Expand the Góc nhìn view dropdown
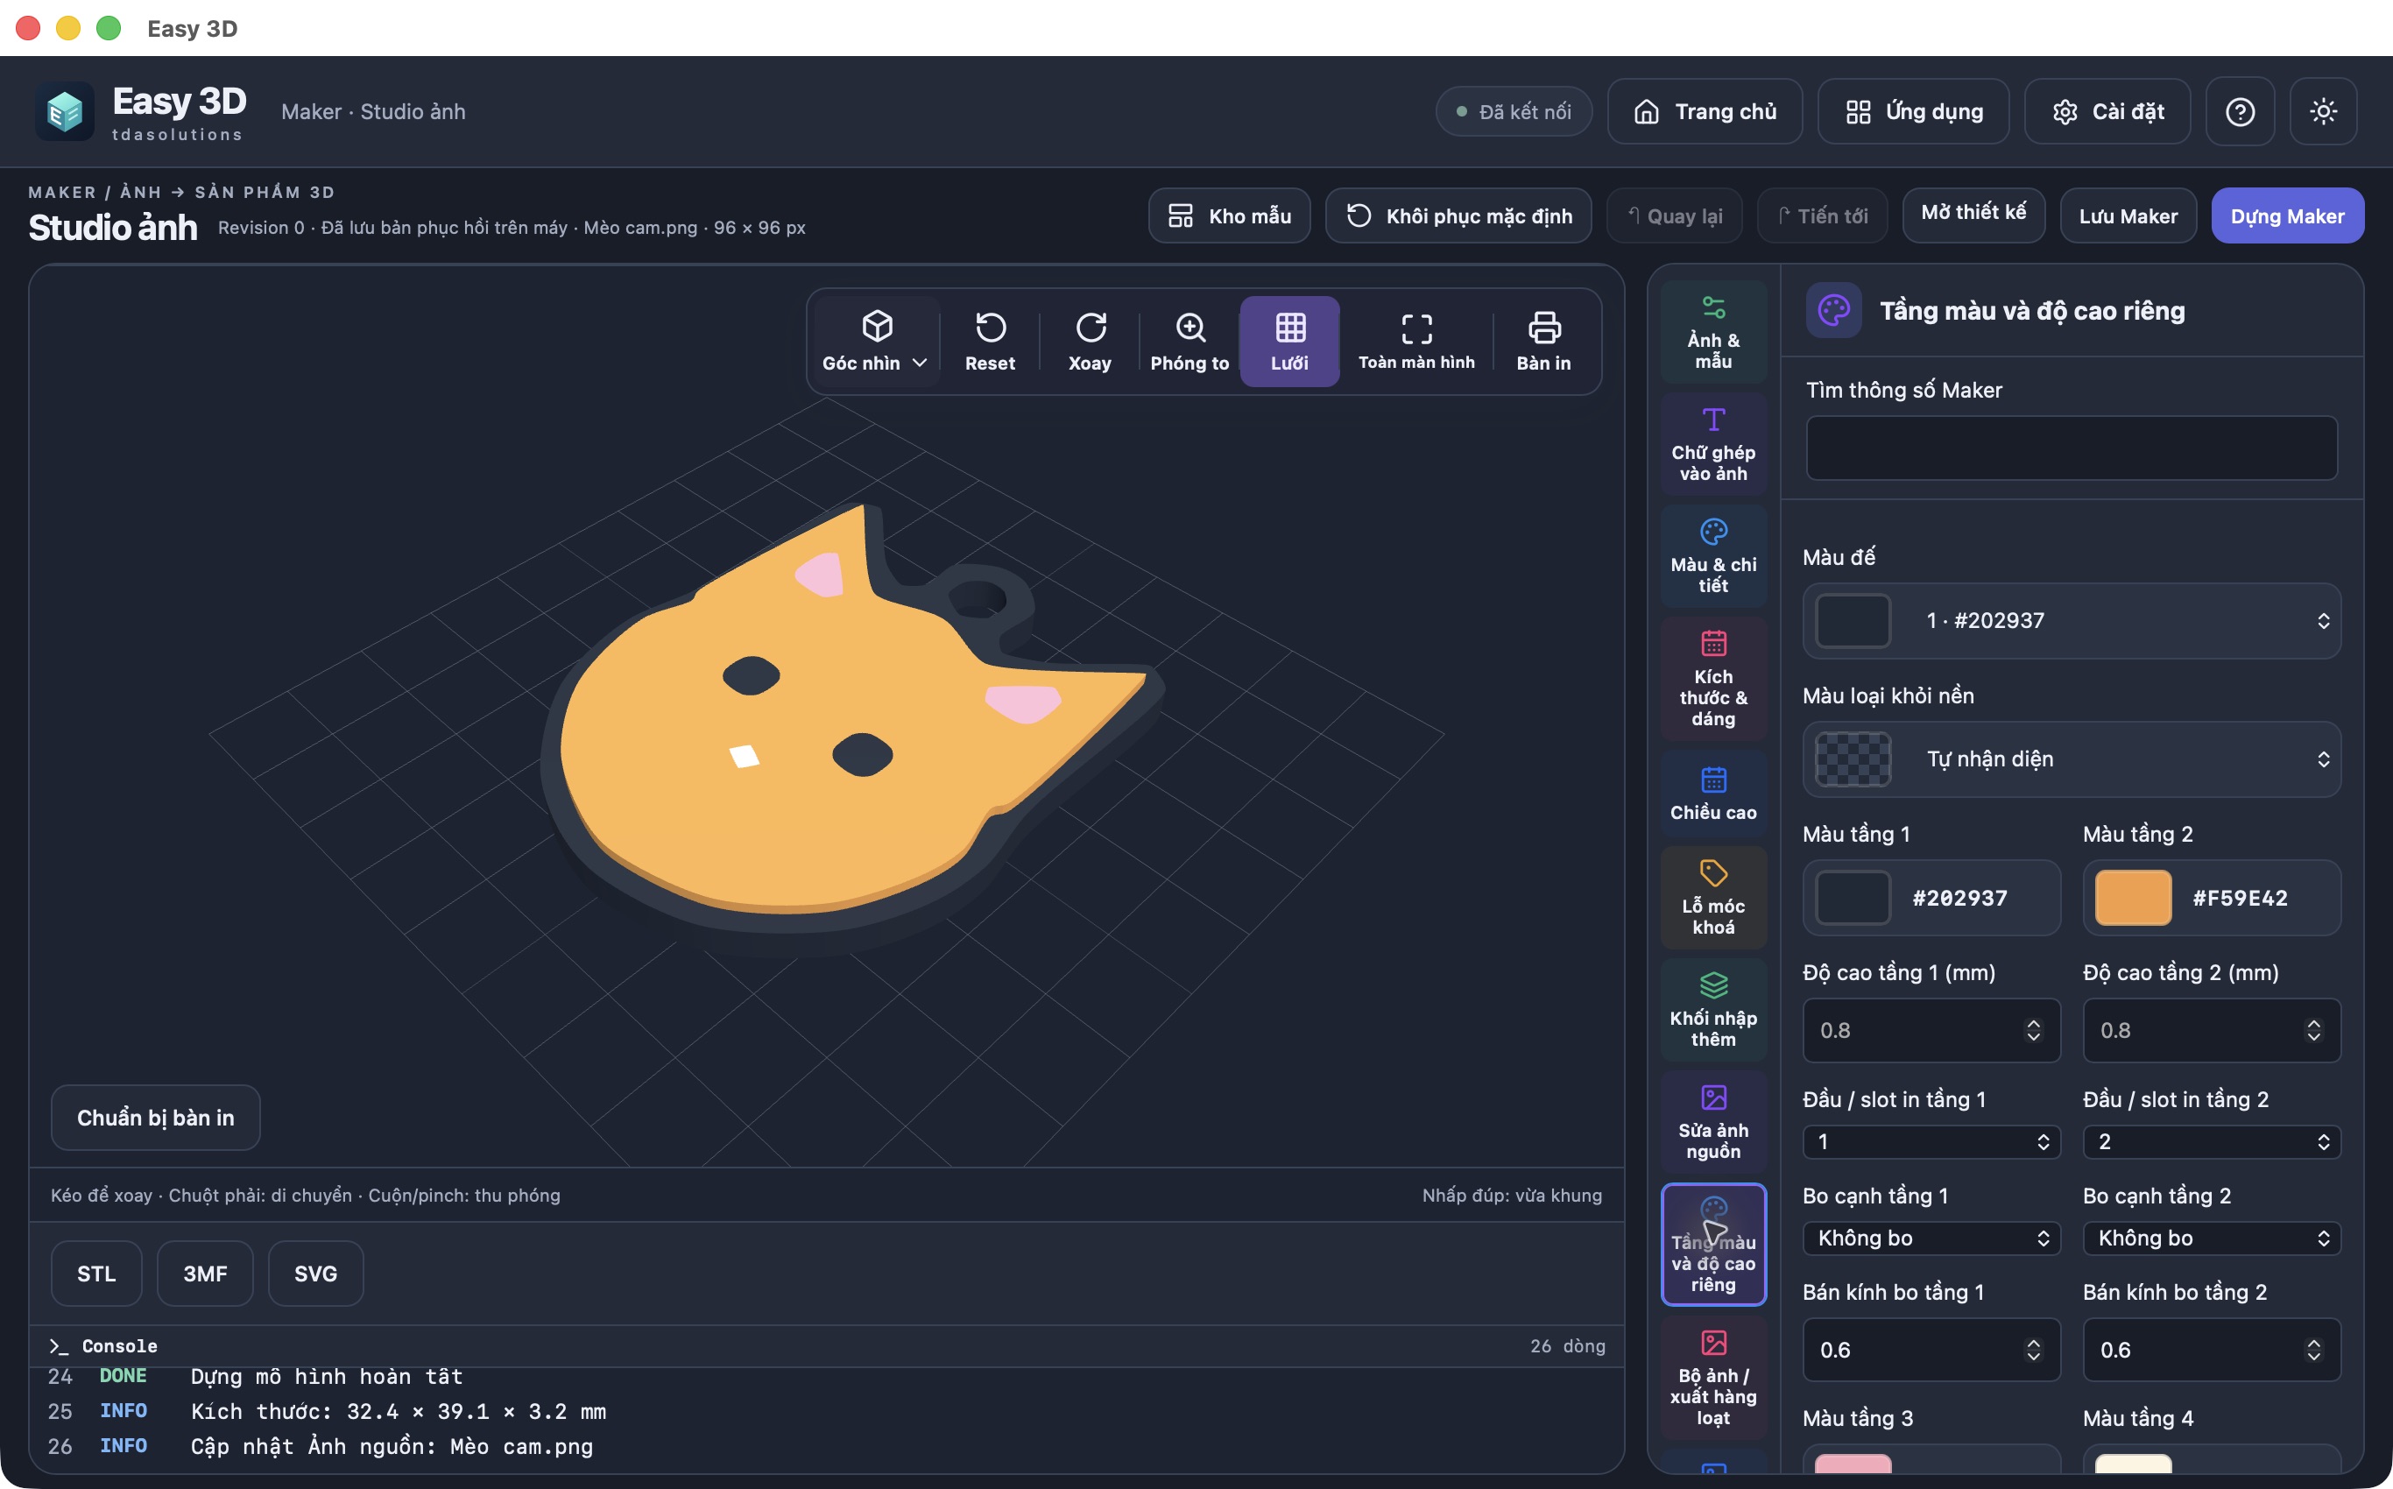2393x1489 pixels. [874, 341]
